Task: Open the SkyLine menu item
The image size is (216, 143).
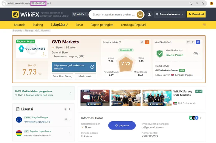Action: (x=59, y=25)
